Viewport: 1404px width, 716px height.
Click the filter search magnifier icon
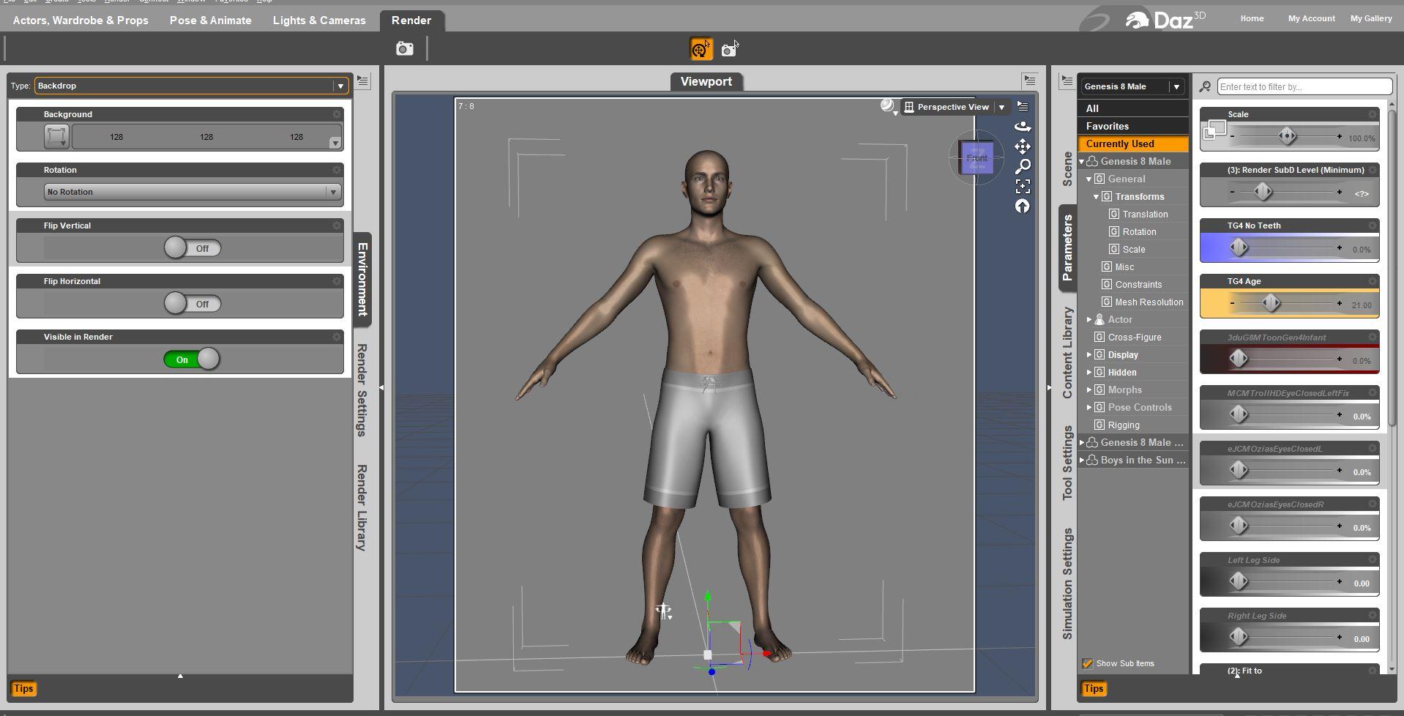(1205, 87)
